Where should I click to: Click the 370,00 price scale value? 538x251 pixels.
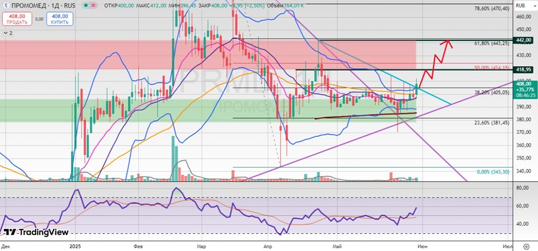523,132
